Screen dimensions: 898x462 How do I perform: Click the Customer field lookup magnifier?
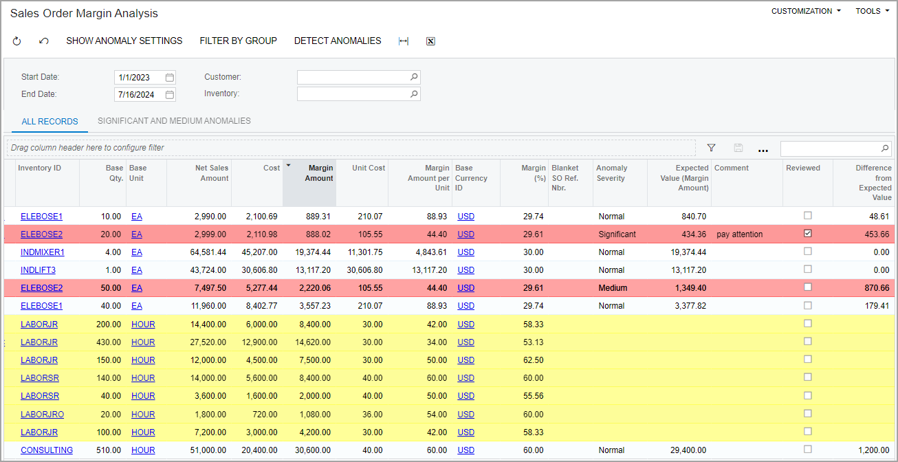[x=414, y=78]
